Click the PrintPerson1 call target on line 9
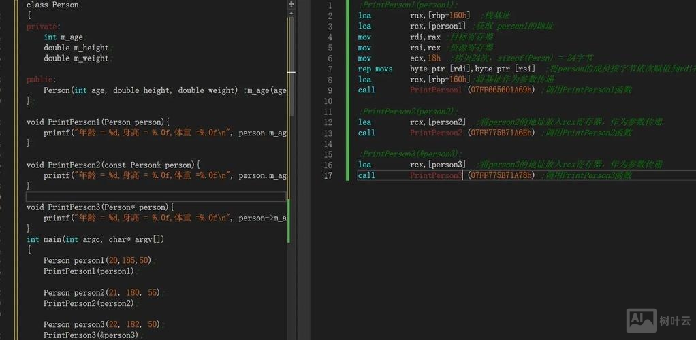Screen dimensions: 696x340 [x=436, y=90]
